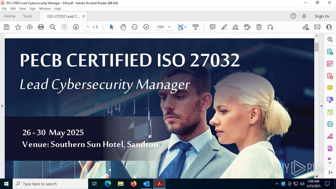
Task: Turn on the scrolling page display mode
Action: [196, 27]
